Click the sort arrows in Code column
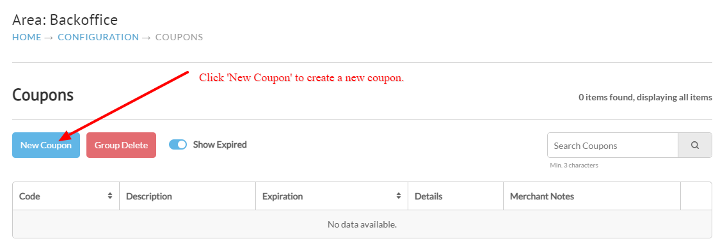727x248 pixels. (110, 196)
